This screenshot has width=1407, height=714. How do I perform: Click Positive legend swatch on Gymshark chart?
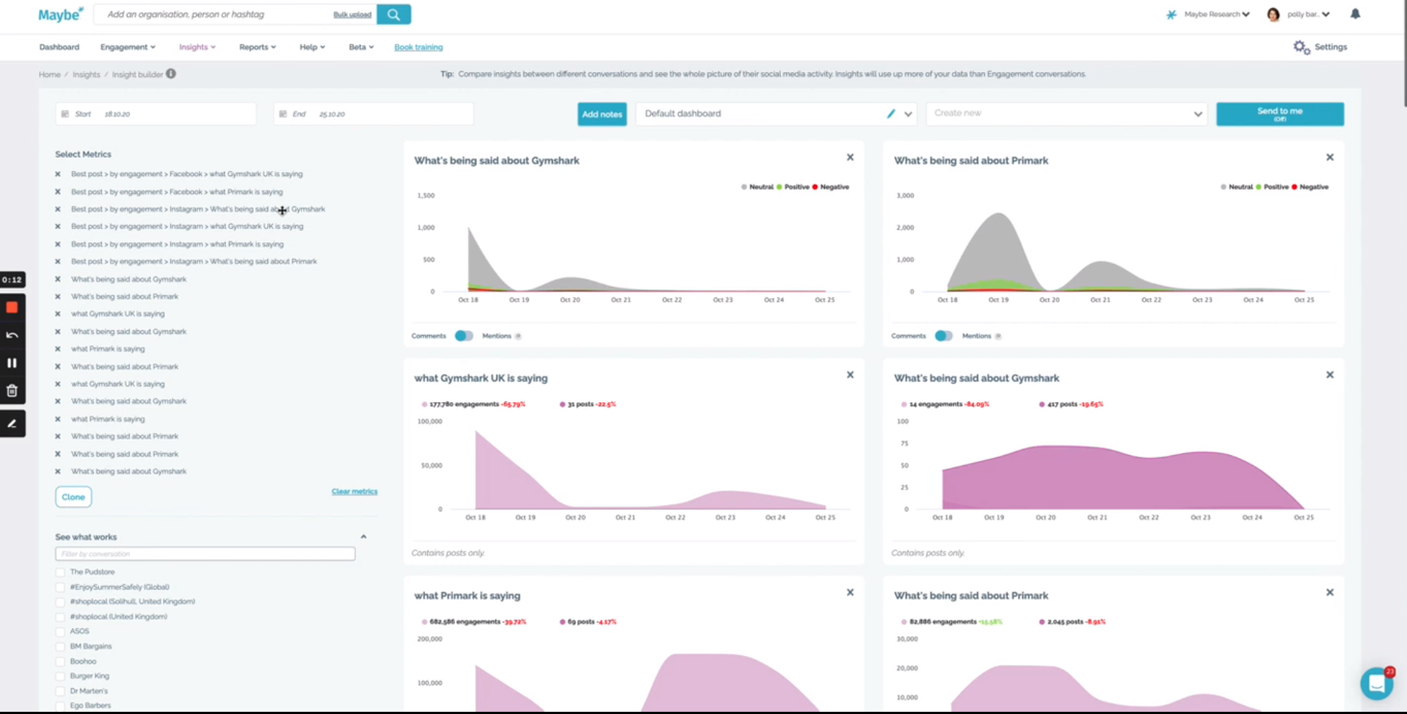[779, 187]
